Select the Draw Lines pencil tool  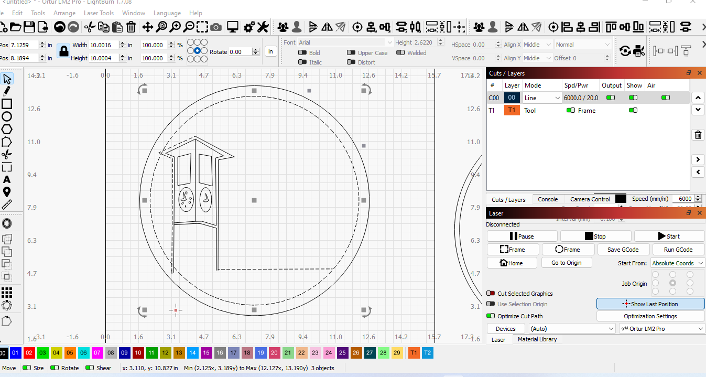(7, 91)
